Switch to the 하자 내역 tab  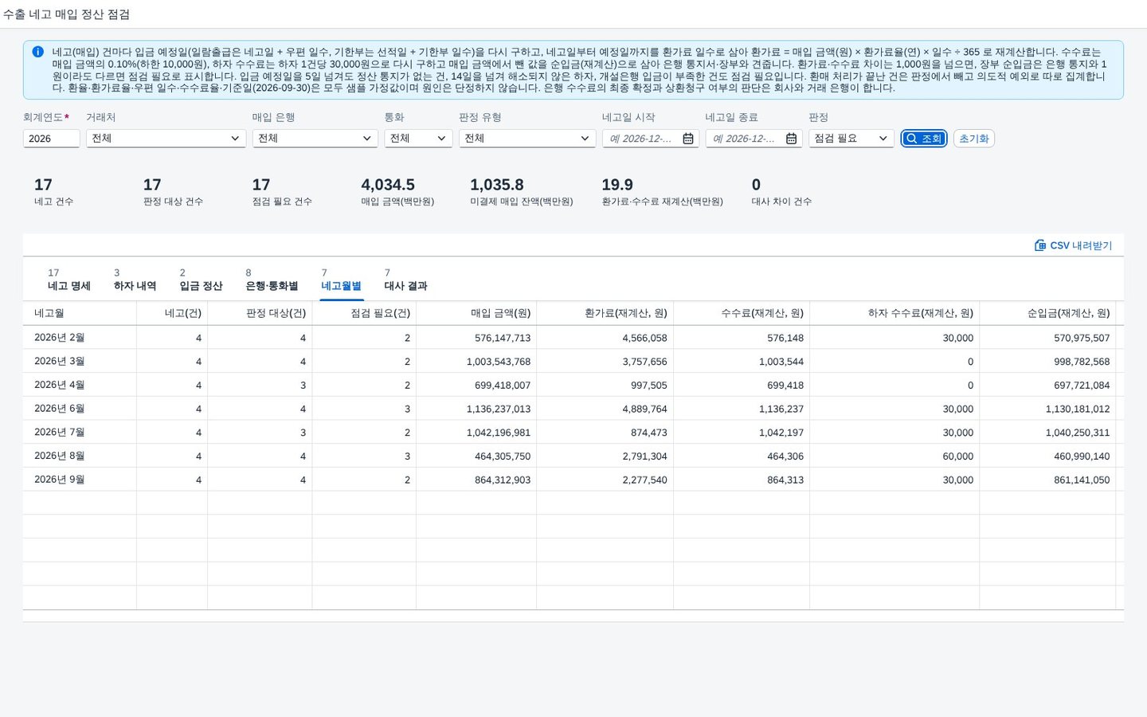[x=135, y=280]
